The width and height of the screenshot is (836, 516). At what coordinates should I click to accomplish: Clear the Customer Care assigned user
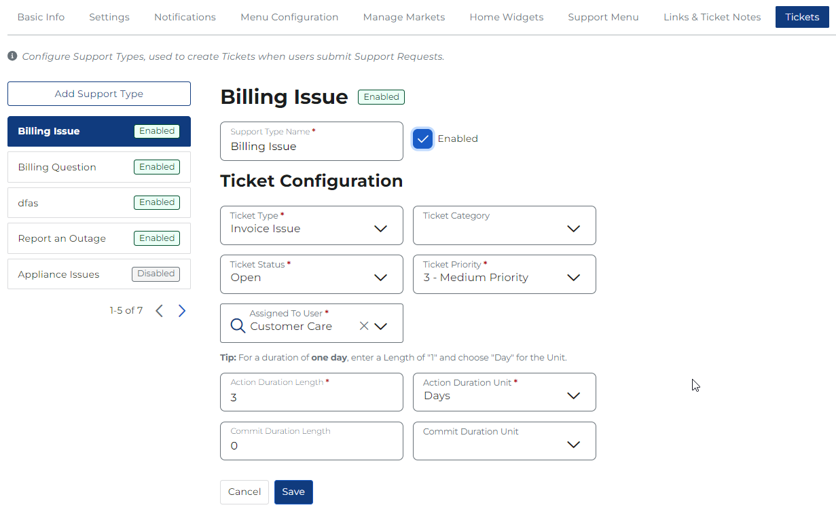point(364,326)
